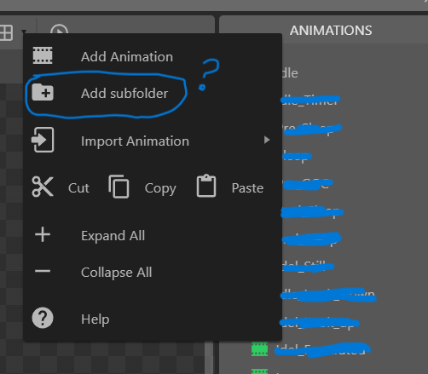Click the minus Collapse All icon
This screenshot has height=374, width=428.
tap(43, 271)
